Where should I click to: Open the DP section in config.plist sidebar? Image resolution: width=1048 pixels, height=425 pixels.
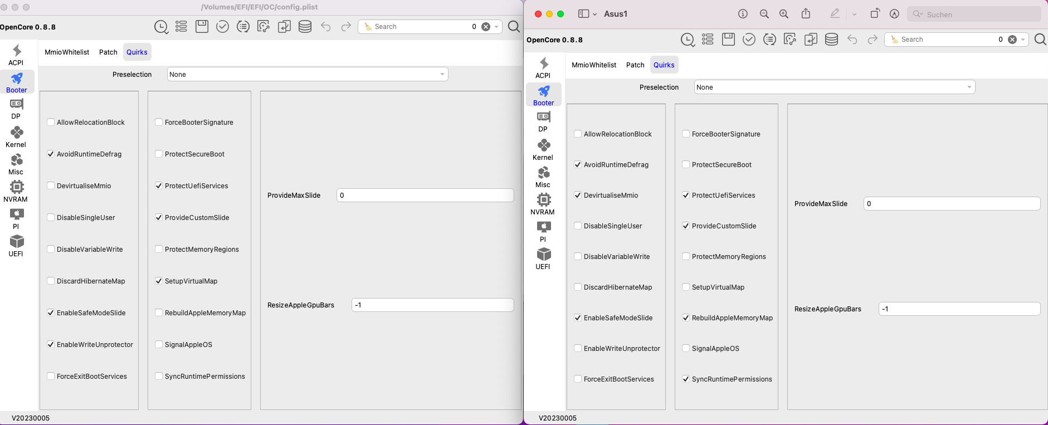coord(16,109)
